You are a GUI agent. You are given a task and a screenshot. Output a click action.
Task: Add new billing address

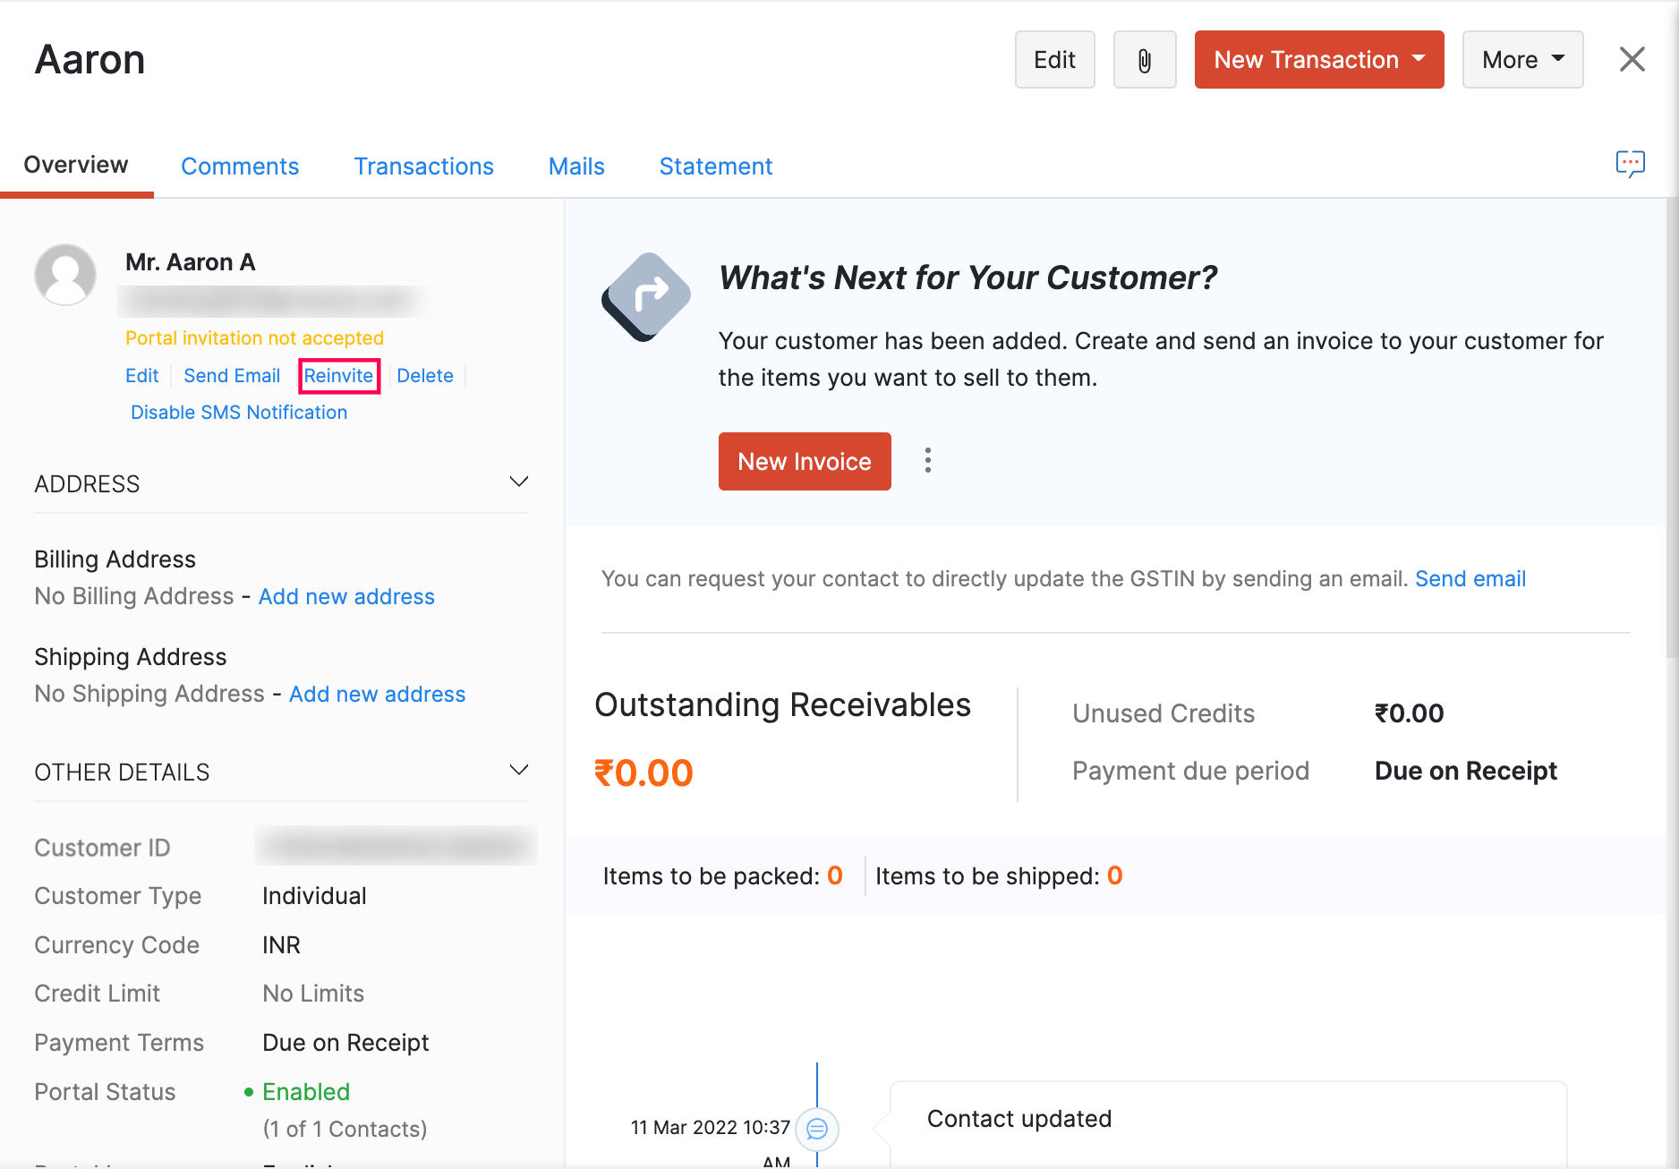point(346,597)
